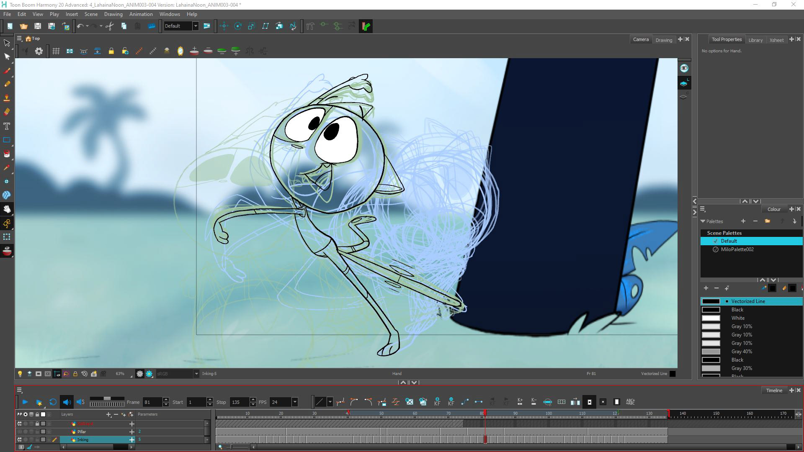Open the sRGB colour space dropdown
This screenshot has height=452, width=804.
[x=196, y=374]
